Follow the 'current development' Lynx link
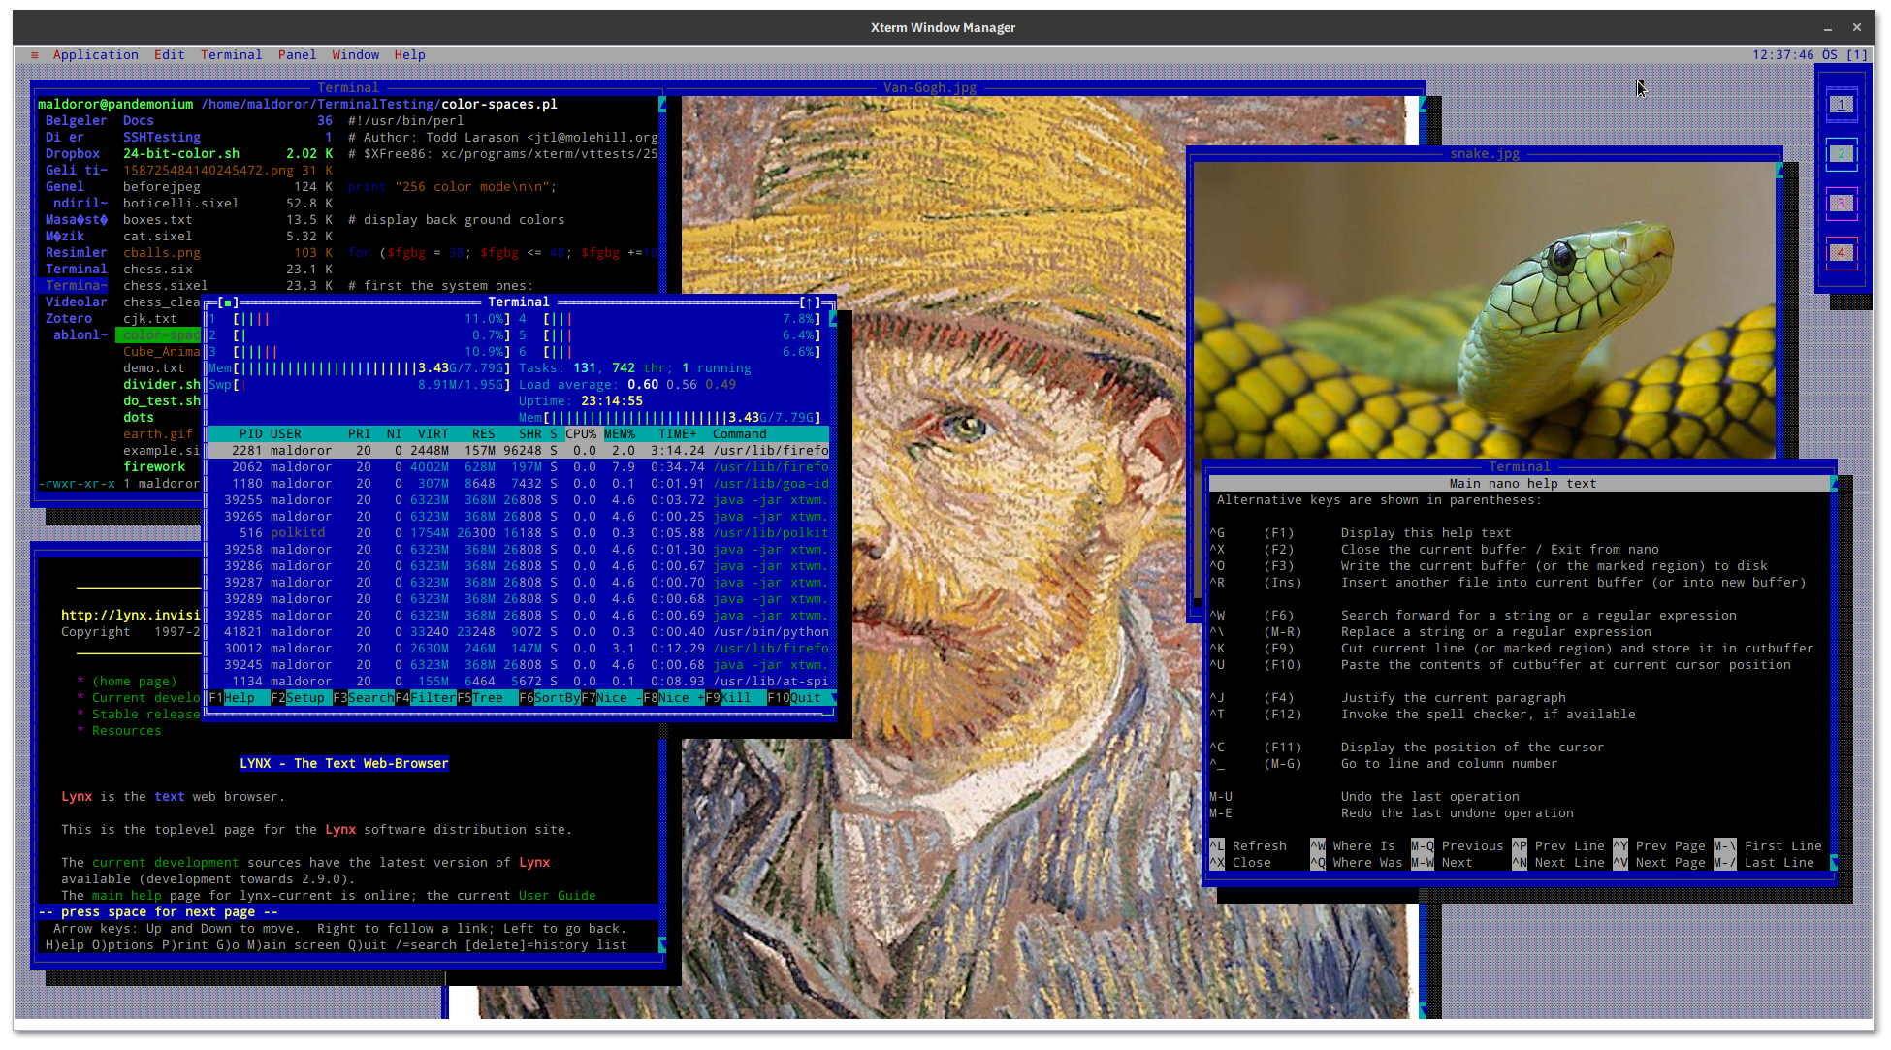The width and height of the screenshot is (1891, 1050). [165, 863]
